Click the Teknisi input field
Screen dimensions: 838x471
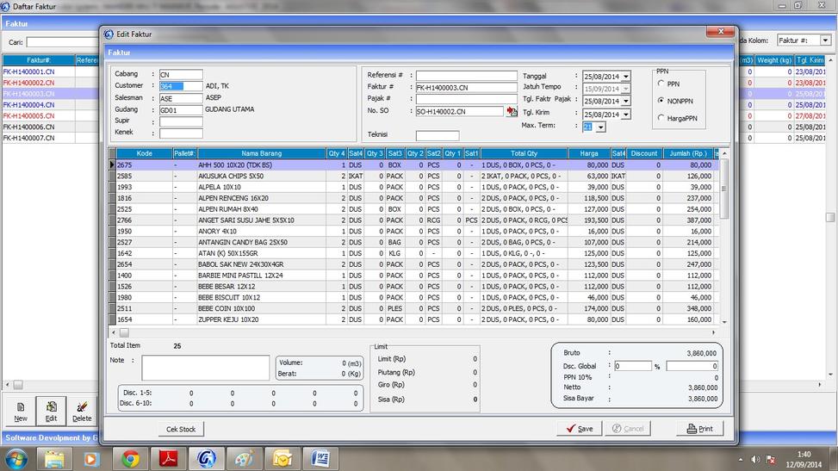pos(438,135)
